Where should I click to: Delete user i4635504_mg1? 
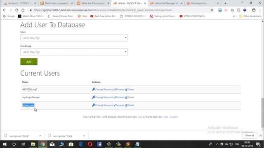(130, 90)
